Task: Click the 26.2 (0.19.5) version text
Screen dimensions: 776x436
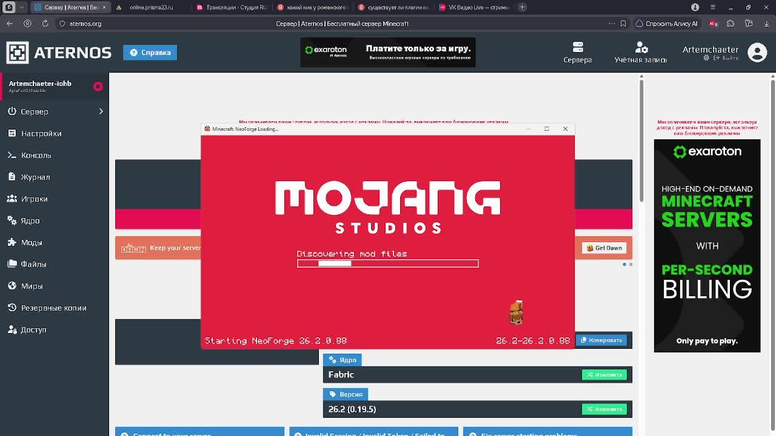Action: 352,409
